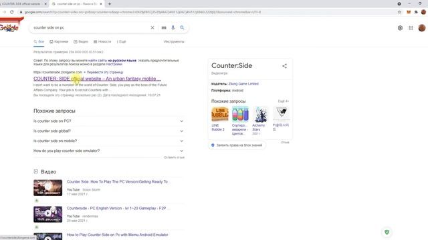Open the 'Ещё' more search types dropdown
The image size is (428, 240).
[x=122, y=41]
